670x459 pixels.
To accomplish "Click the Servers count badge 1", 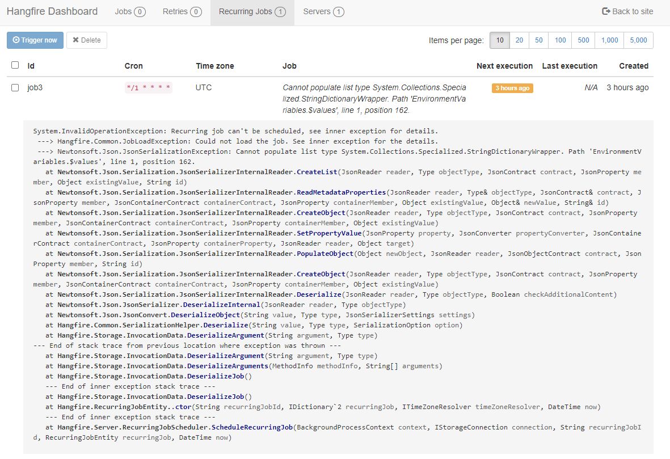I will (x=339, y=12).
